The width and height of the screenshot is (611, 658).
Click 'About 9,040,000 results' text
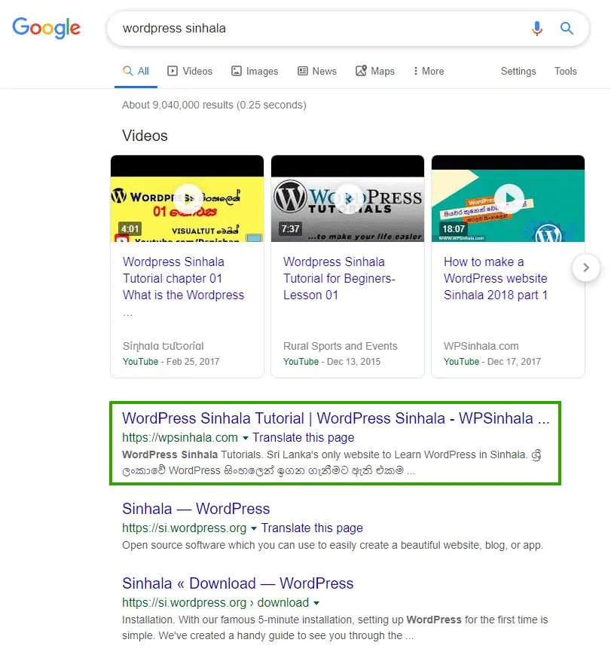point(214,105)
